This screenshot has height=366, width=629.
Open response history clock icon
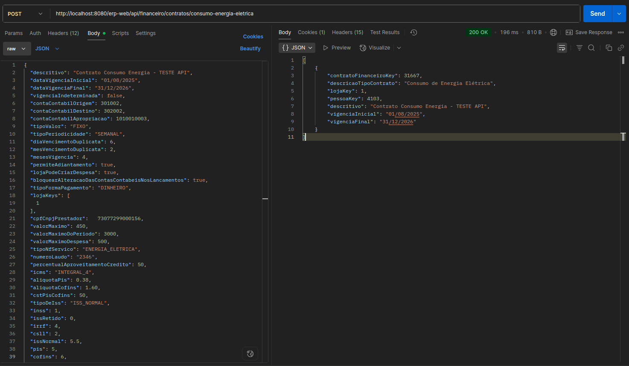(414, 32)
